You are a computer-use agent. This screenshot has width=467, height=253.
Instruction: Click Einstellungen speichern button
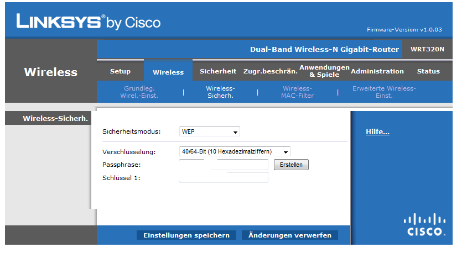click(186, 235)
